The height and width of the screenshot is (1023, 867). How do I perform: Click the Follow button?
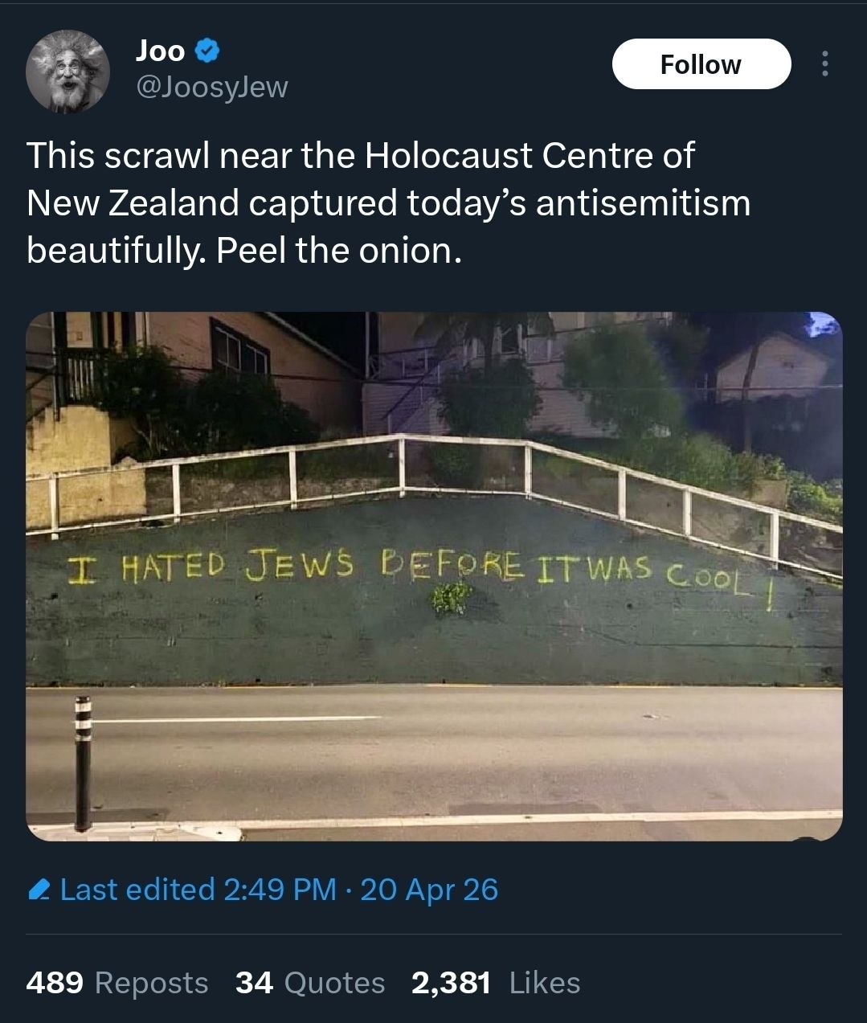pos(701,64)
